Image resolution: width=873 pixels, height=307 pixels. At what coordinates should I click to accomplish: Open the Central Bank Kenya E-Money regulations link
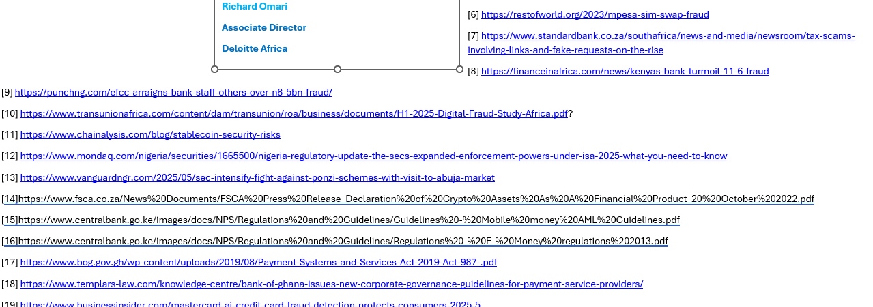(343, 242)
